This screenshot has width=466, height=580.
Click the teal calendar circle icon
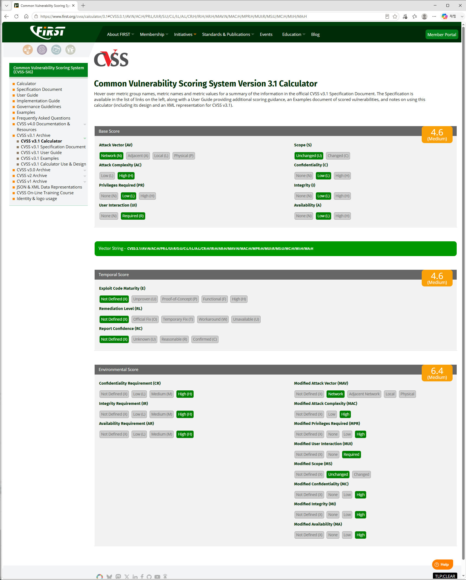56,50
